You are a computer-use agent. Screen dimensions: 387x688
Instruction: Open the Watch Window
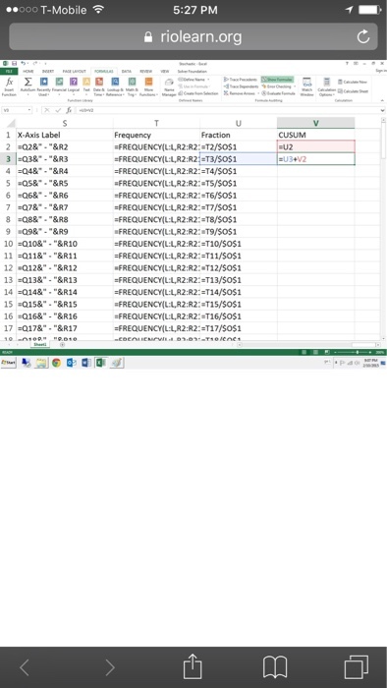click(306, 86)
